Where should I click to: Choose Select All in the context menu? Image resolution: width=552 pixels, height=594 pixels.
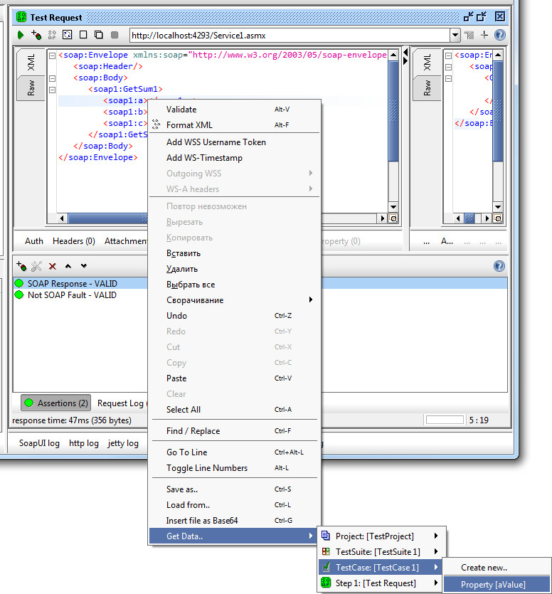(x=235, y=410)
